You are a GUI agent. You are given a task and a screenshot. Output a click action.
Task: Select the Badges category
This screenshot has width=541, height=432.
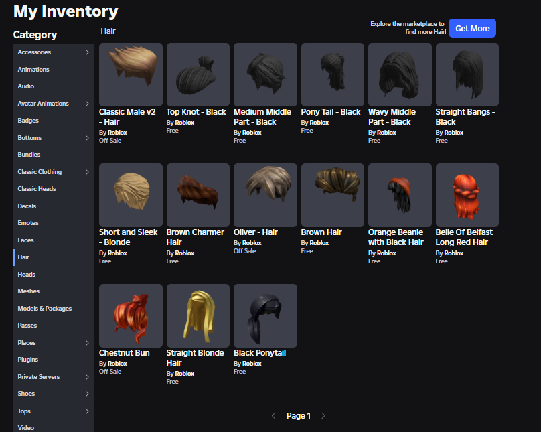point(54,121)
